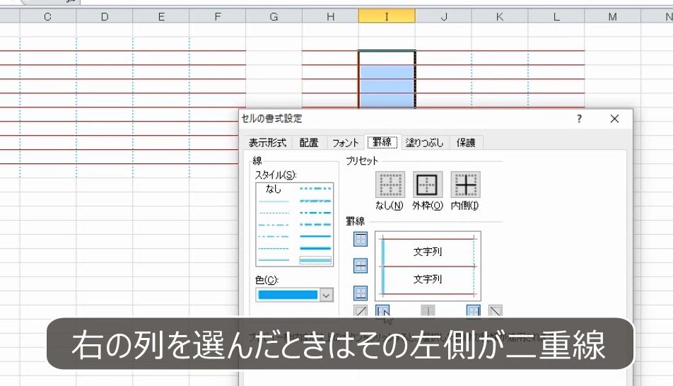Select the thin dash-dot-dot line style
Viewport: 673px width, 386px height.
pyautogui.click(x=274, y=225)
